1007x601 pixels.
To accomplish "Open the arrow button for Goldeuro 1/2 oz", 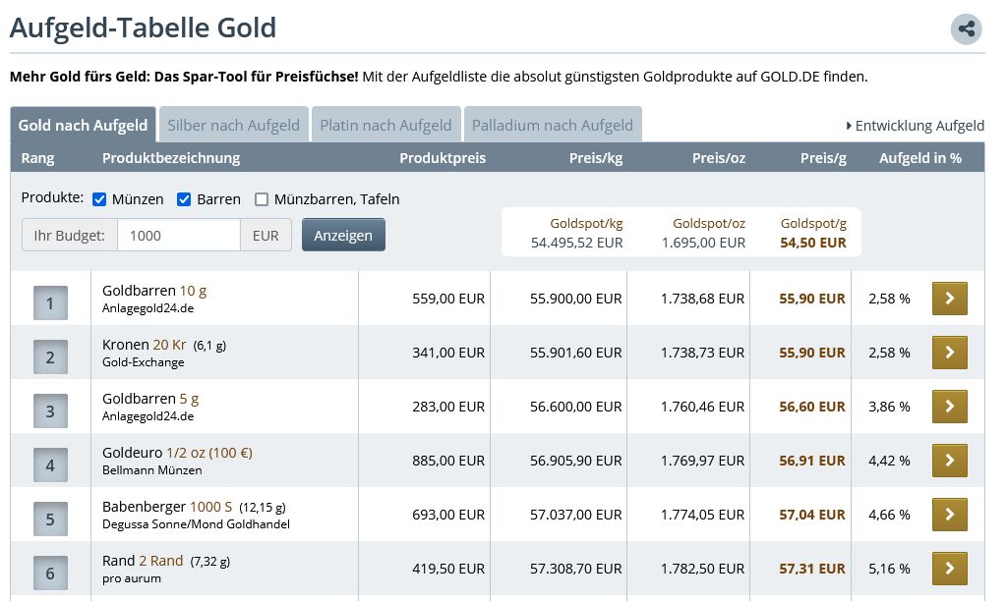I will [949, 461].
